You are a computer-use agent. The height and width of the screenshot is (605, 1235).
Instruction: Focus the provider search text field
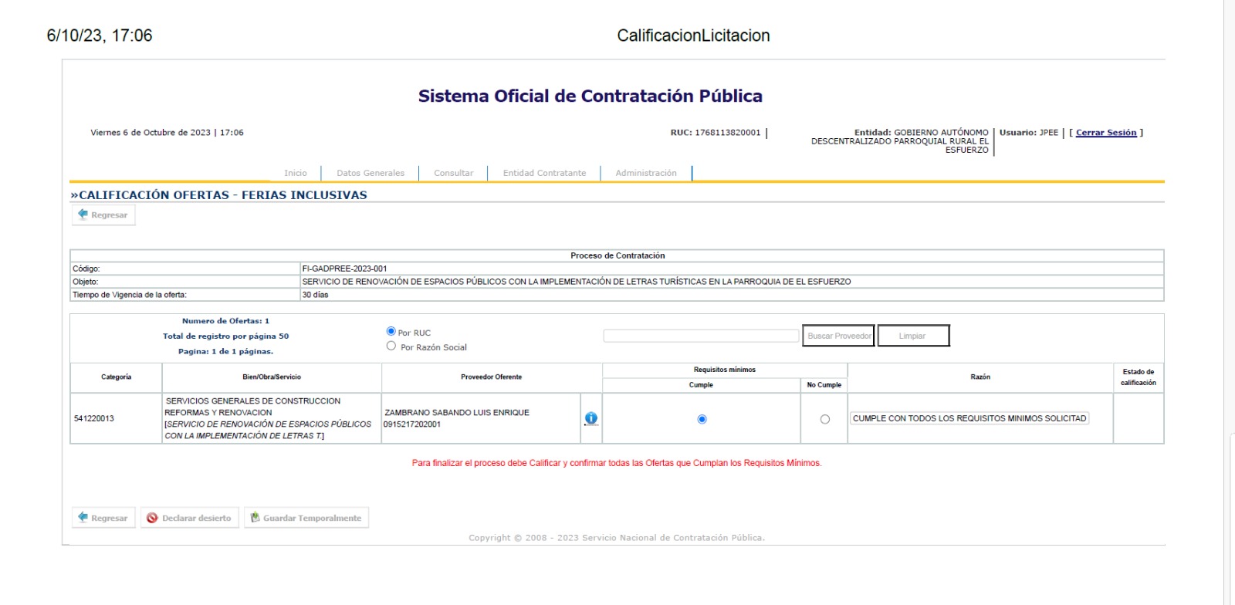click(x=701, y=336)
